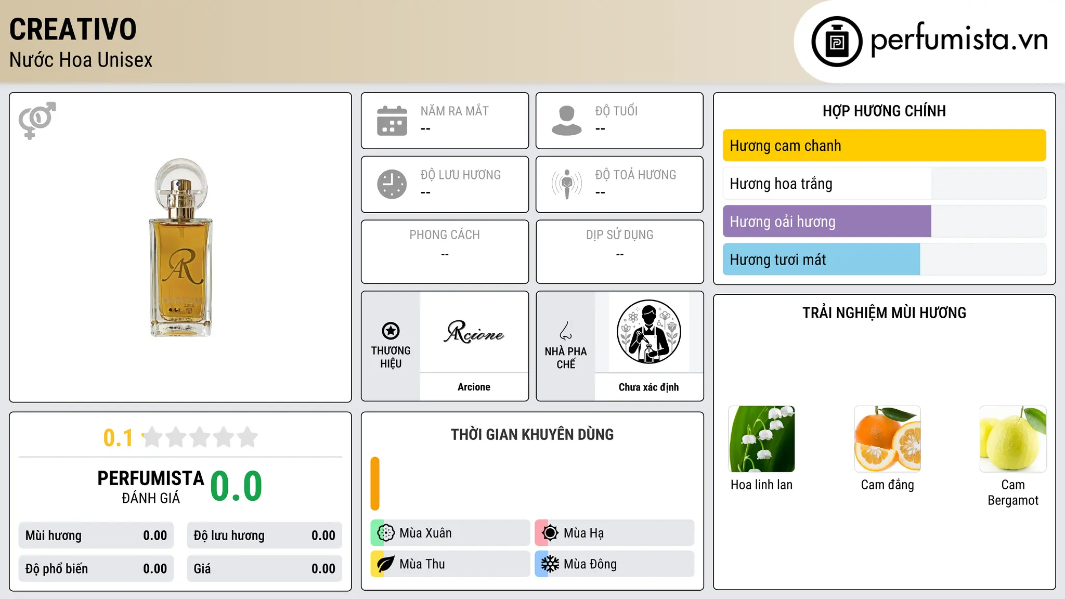Click the DỊP SỬ DỤNG label
The image size is (1065, 599).
[x=620, y=235]
